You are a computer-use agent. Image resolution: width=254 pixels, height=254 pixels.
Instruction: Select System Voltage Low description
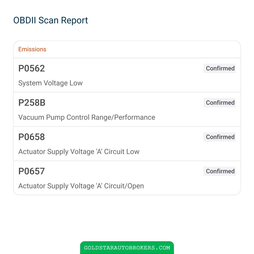point(50,83)
